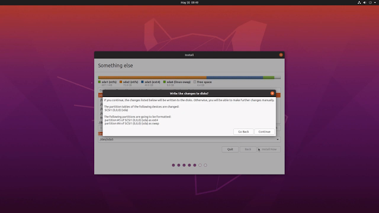379x213 pixels.
Task: Click the orange sda2 segment of partition bar
Action: point(153,78)
